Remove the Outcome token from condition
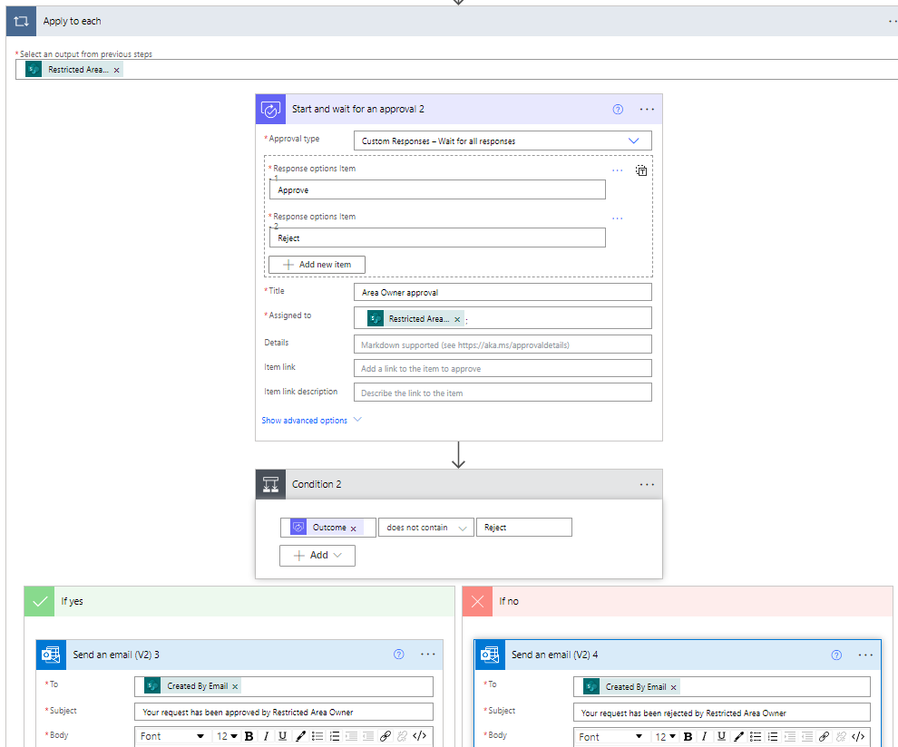This screenshot has height=747, width=898. click(354, 529)
